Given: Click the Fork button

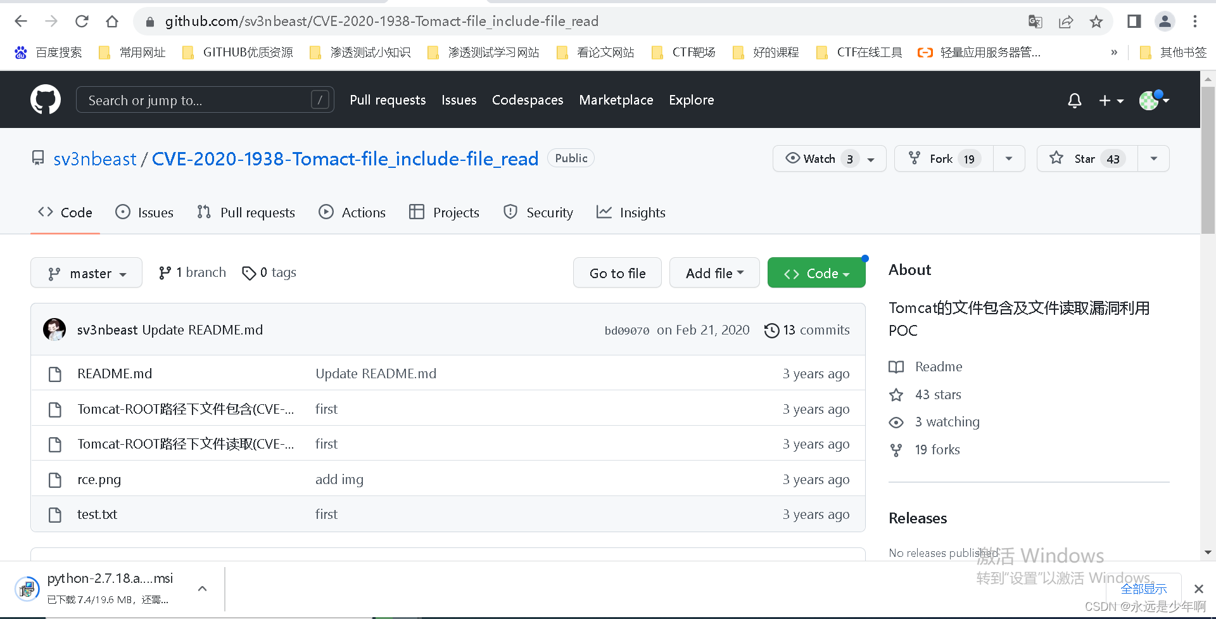Looking at the screenshot, I should (944, 158).
